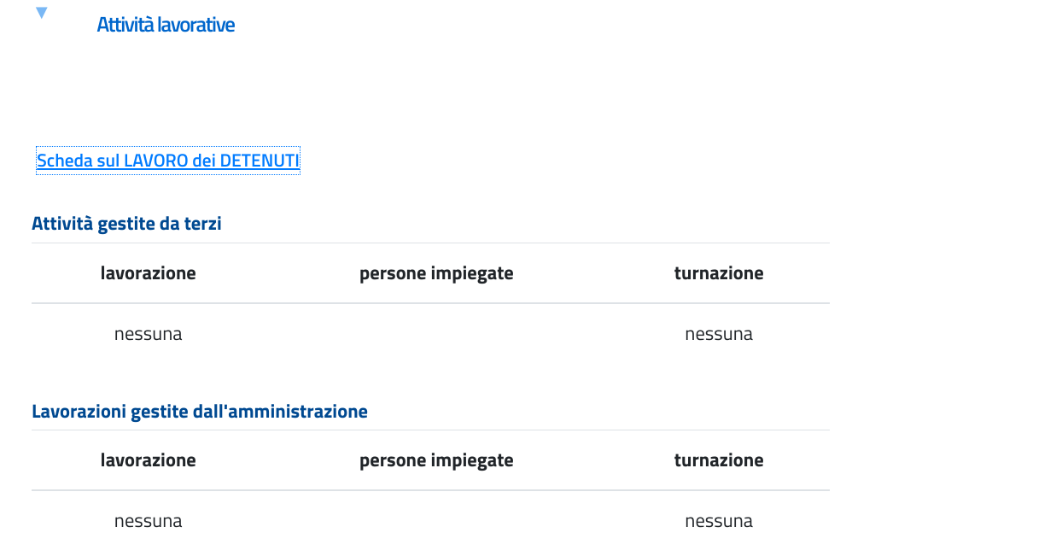
Task: Click persone impiegate header in terzi table
Action: tap(436, 273)
